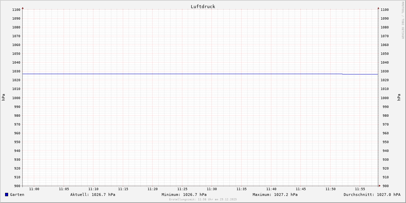
Task: Click the Garten legend label
Action: coord(17,195)
